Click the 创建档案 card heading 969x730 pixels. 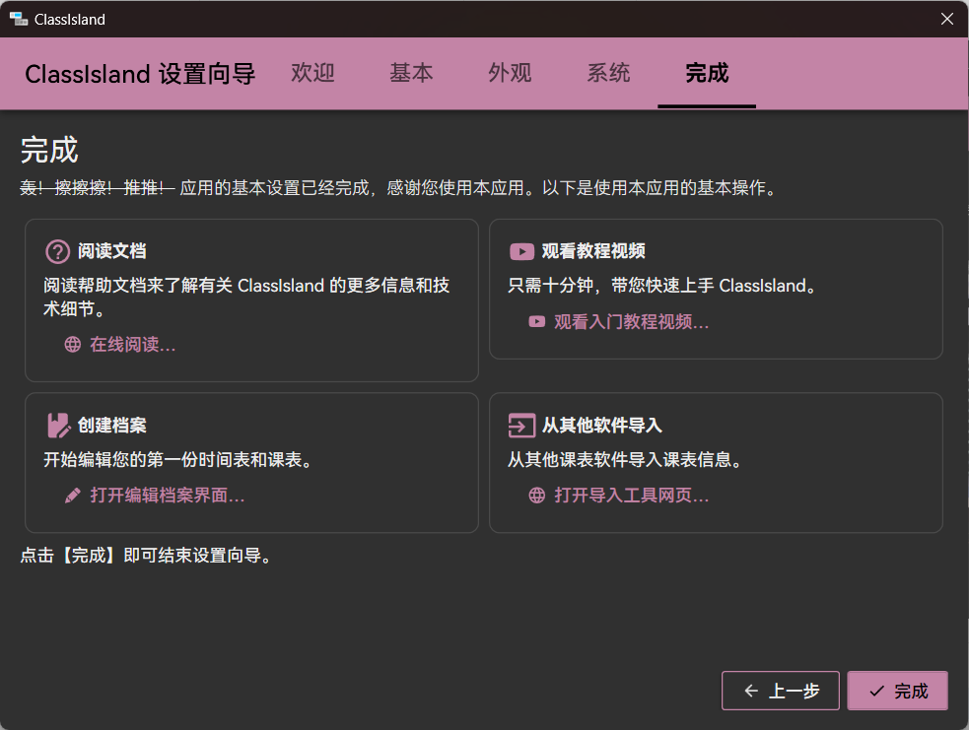coord(111,426)
